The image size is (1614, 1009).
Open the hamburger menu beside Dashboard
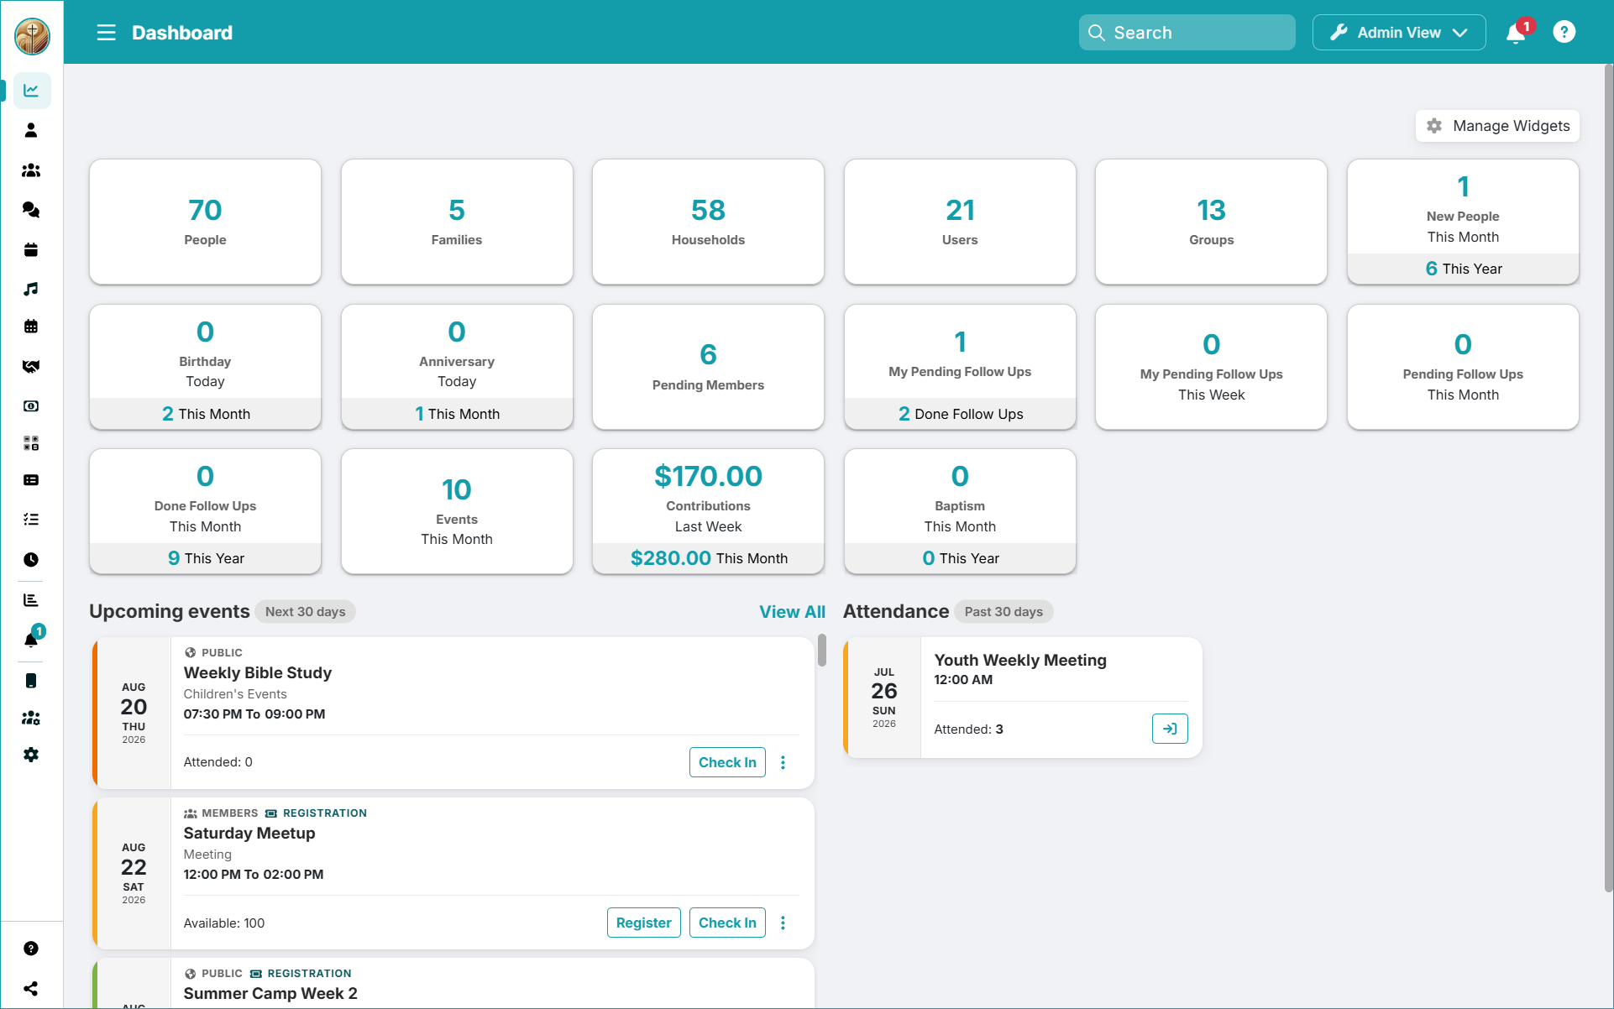tap(106, 33)
